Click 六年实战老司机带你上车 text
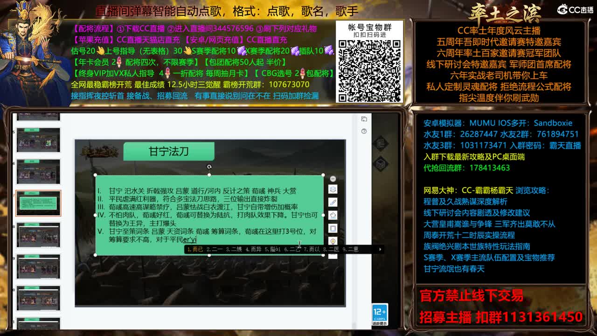The width and height of the screenshot is (597, 336). 499,76
